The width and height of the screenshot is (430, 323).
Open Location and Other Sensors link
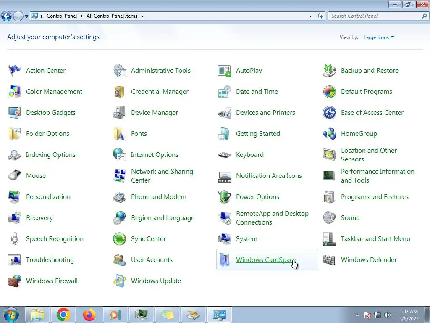tap(369, 155)
